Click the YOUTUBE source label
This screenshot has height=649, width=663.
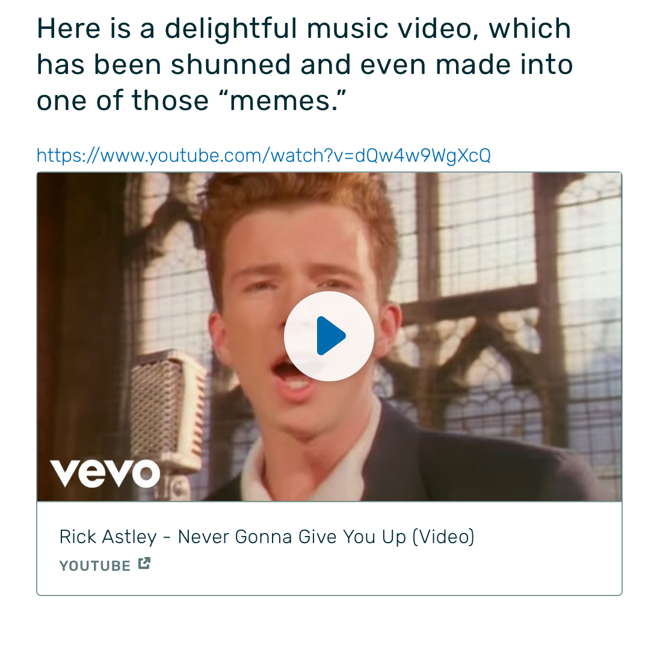click(x=95, y=566)
